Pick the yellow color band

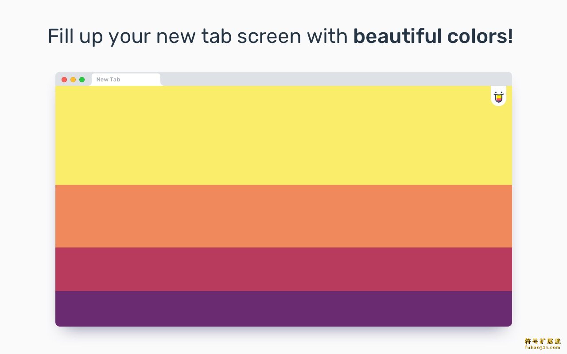pyautogui.click(x=283, y=135)
